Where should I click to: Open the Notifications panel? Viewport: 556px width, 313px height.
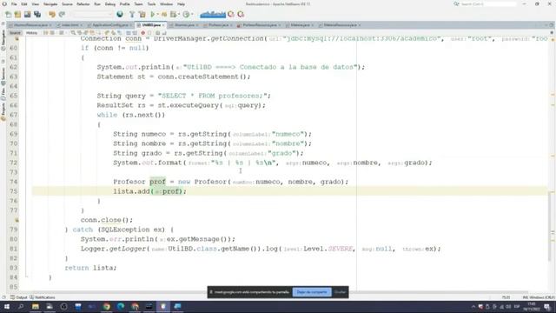coord(43,297)
